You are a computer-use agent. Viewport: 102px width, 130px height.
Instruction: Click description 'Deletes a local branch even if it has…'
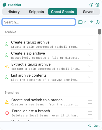(x=45, y=115)
